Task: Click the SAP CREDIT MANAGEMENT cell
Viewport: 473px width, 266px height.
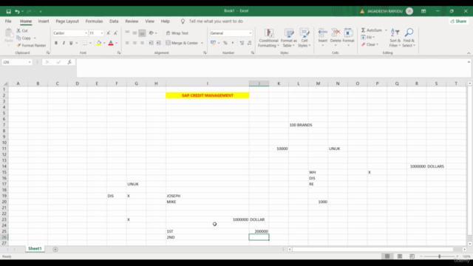Action: click(208, 95)
